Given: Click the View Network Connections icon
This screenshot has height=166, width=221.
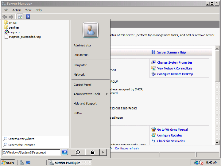Looking at the screenshot, I should click(x=153, y=68).
